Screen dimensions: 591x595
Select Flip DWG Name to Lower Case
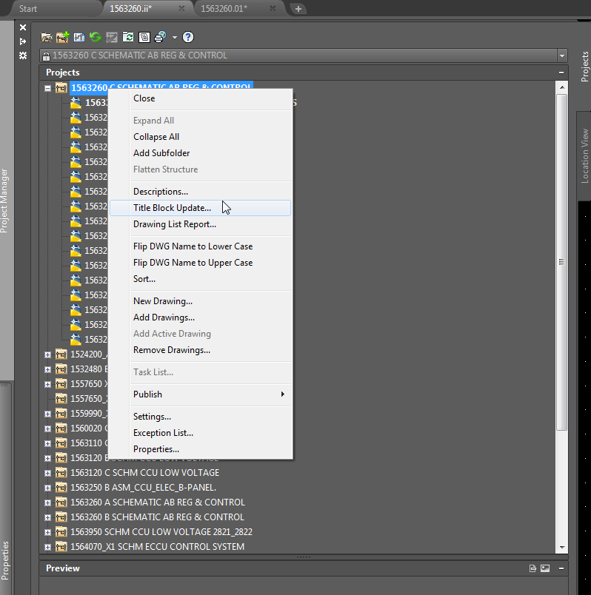(200, 246)
